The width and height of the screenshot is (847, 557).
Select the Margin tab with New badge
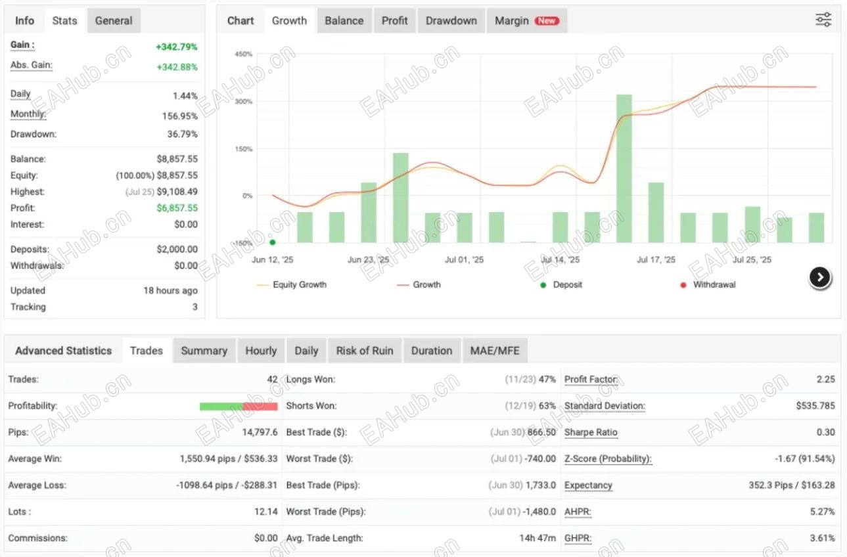pyautogui.click(x=527, y=20)
